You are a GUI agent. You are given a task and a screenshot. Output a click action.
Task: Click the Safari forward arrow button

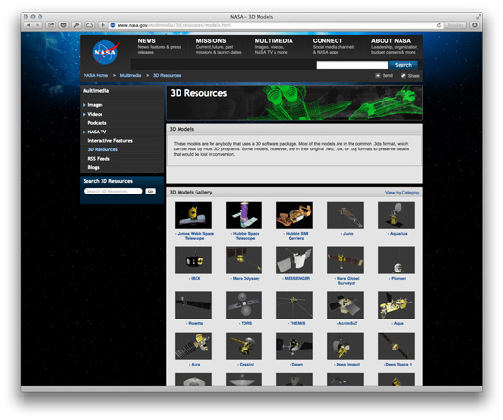tap(38, 25)
